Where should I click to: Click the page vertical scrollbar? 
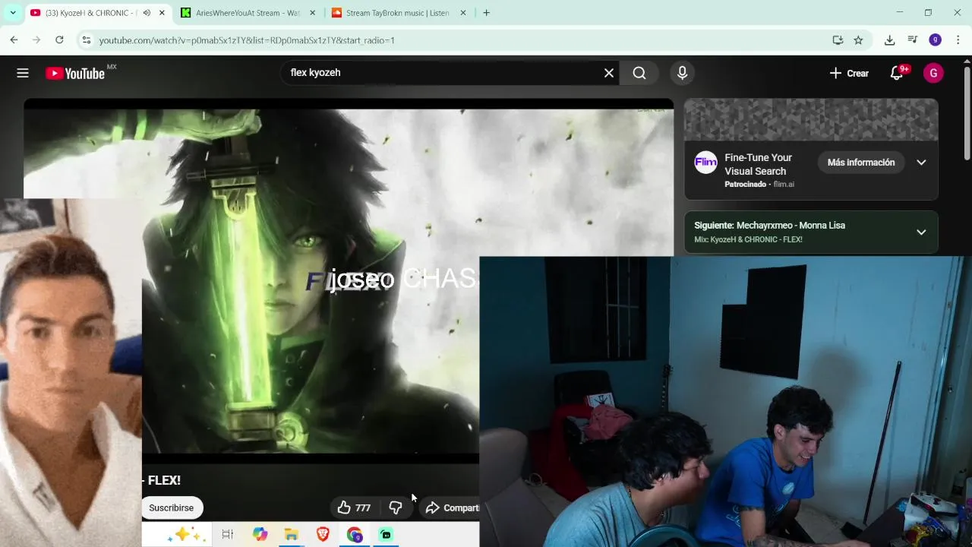point(967,114)
